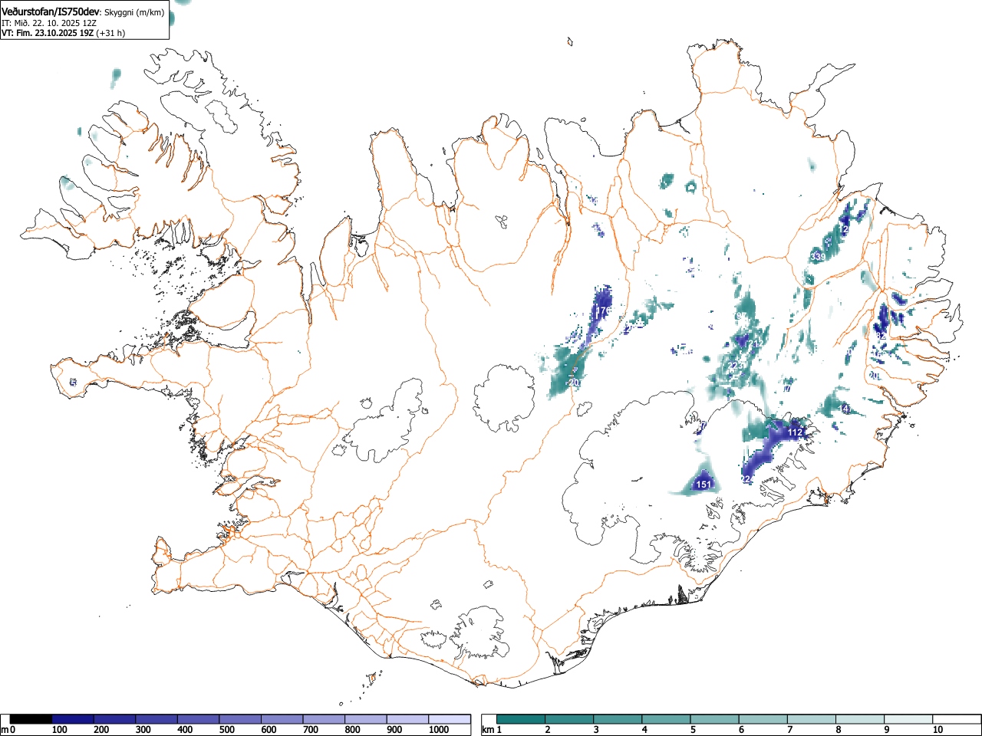Select the 400–500 m legend swatch
The image size is (982, 736).
[198, 719]
